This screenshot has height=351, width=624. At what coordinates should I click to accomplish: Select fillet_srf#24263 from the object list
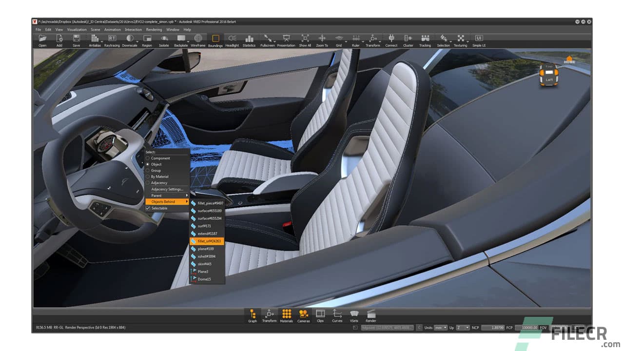click(x=207, y=240)
